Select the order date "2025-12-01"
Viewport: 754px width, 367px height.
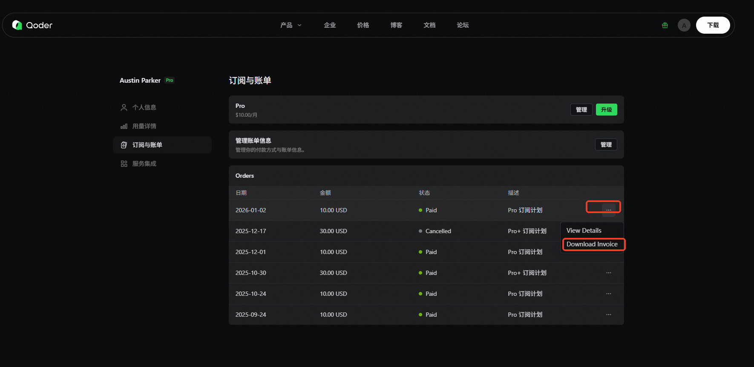click(250, 252)
